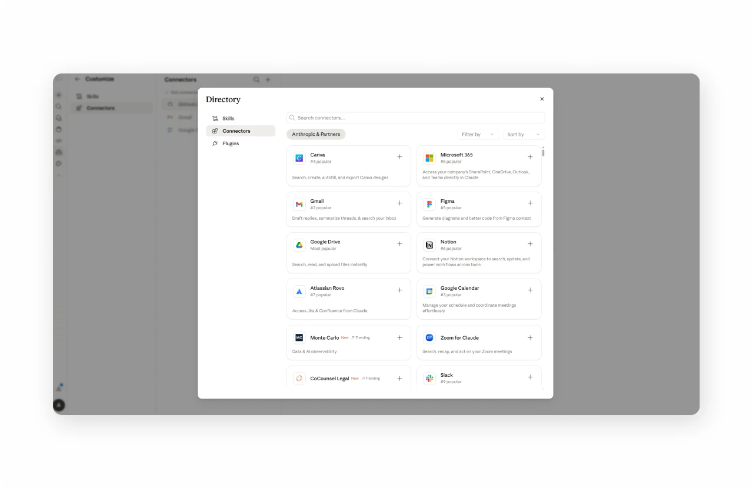
Task: Add the Gmail connector with its plus icon
Action: 399,203
